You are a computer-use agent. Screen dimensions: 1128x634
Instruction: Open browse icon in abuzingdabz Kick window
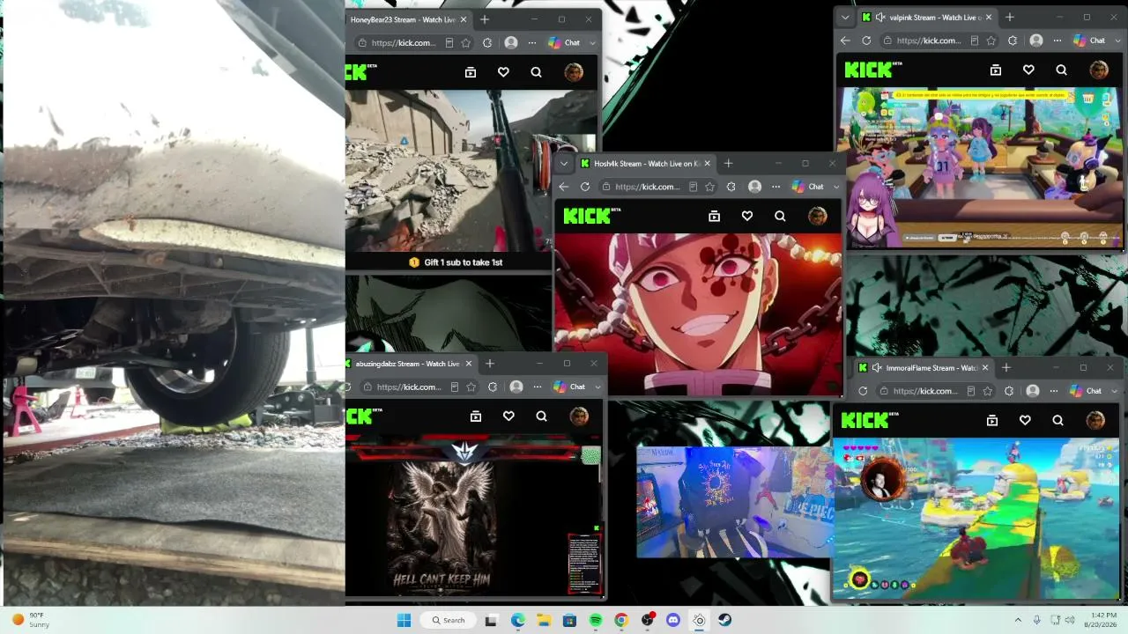[476, 417]
